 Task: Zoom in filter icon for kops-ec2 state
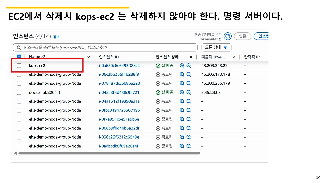[x=182, y=66]
